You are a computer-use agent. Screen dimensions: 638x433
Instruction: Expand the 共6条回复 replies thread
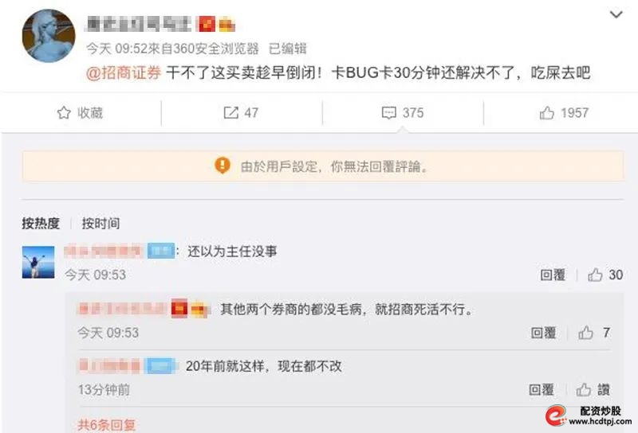click(x=107, y=425)
